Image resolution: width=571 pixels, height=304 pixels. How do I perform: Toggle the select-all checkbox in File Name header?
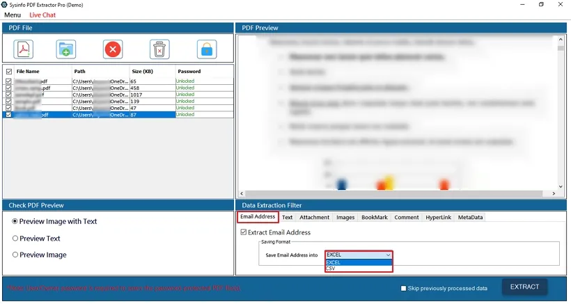coord(9,71)
